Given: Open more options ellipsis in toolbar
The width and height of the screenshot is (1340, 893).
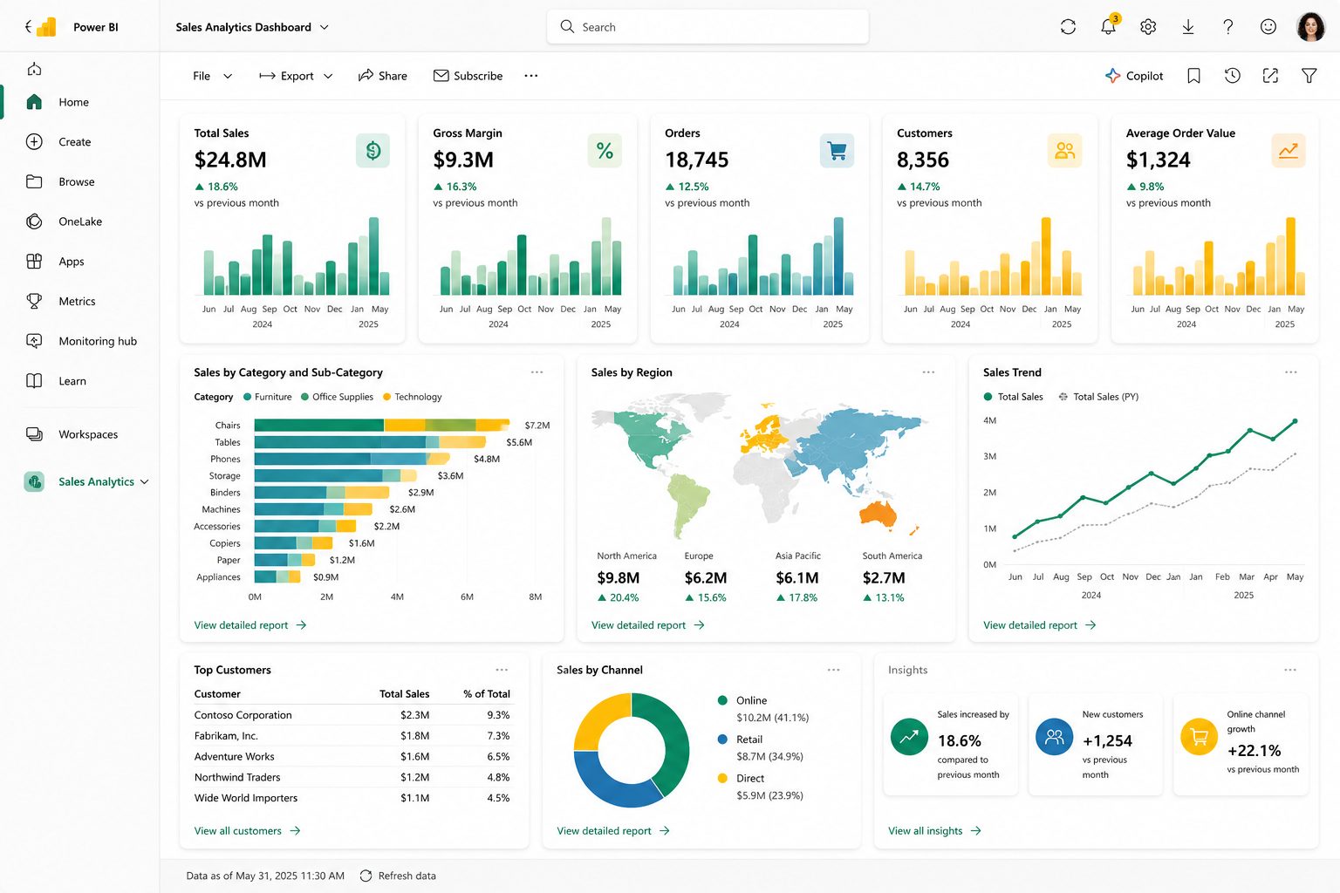Looking at the screenshot, I should [x=530, y=76].
